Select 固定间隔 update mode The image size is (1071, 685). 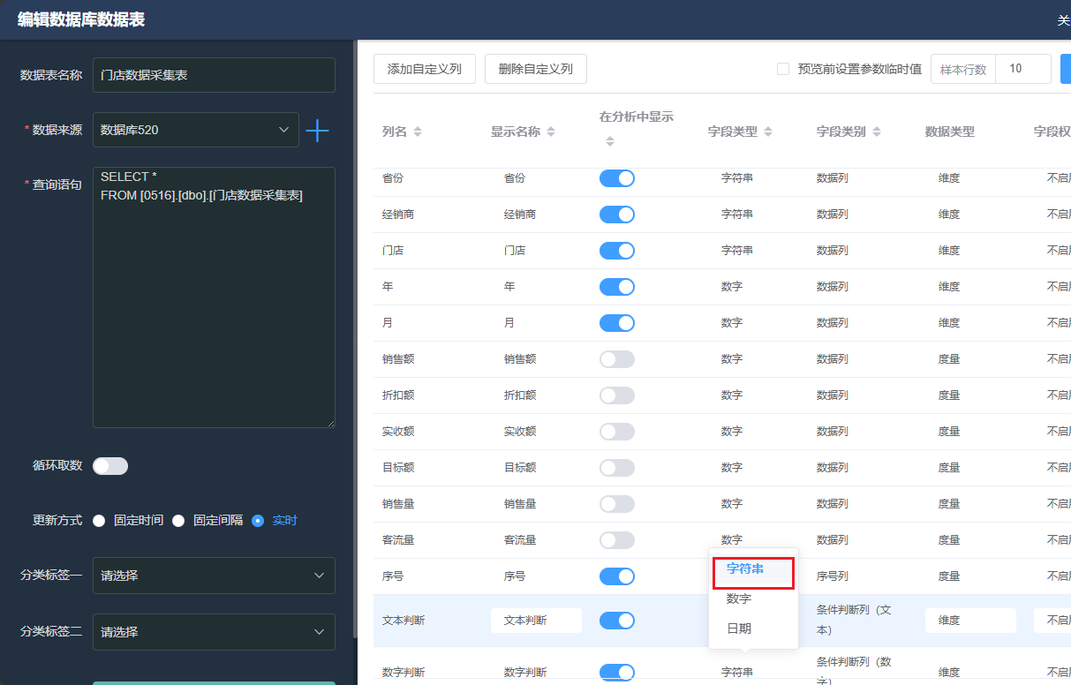click(178, 521)
